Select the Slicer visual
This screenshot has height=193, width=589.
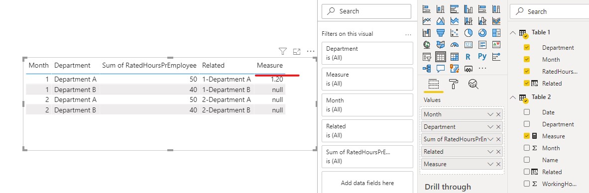point(427,57)
